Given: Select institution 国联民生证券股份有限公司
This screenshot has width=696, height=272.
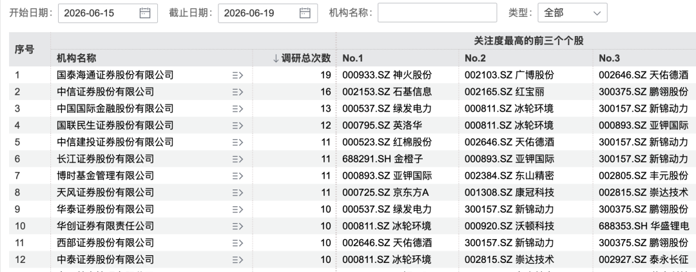Looking at the screenshot, I should coord(115,126).
